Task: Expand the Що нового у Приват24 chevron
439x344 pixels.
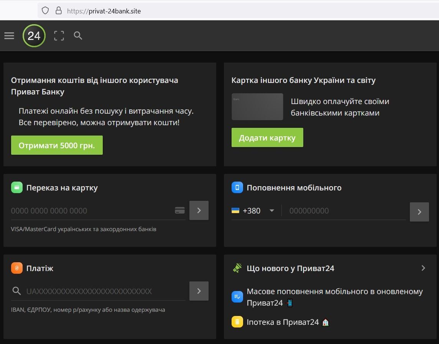Action: [423, 268]
